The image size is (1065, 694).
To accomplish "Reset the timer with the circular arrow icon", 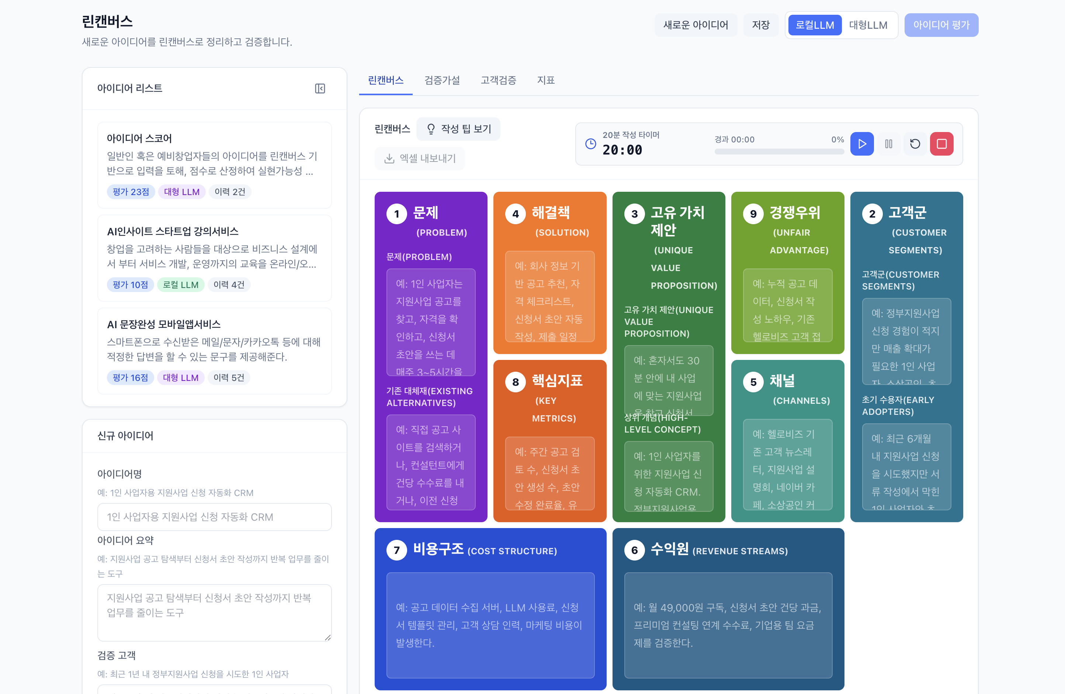I will tap(915, 144).
